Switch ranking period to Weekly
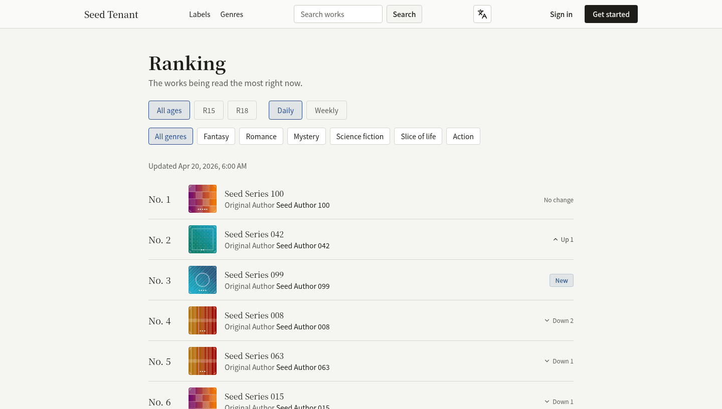The height and width of the screenshot is (409, 722). point(326,110)
